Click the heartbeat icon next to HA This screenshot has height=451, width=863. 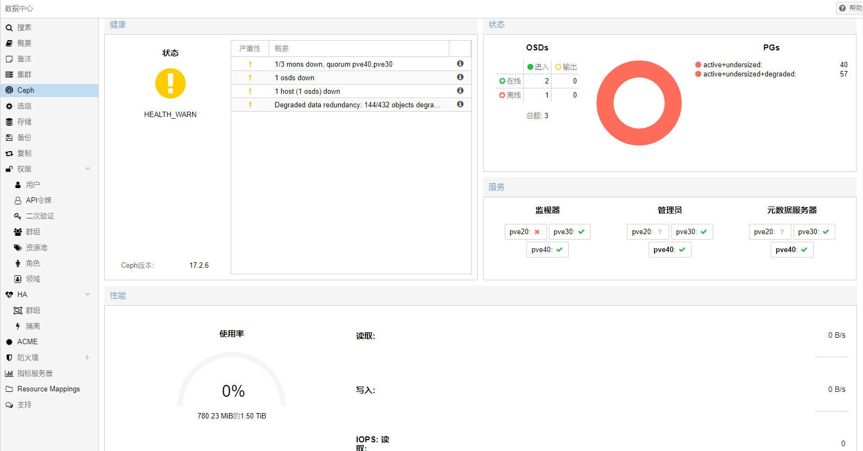9,294
